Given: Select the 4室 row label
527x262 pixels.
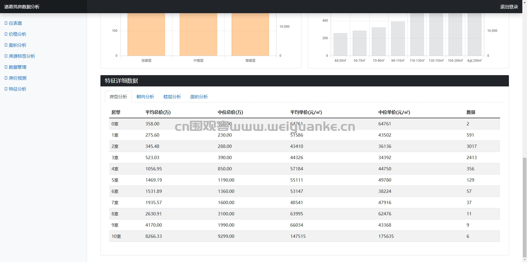Looking at the screenshot, I should [115, 169].
